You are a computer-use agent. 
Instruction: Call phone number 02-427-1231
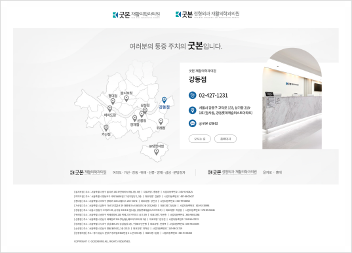[x=213, y=96]
